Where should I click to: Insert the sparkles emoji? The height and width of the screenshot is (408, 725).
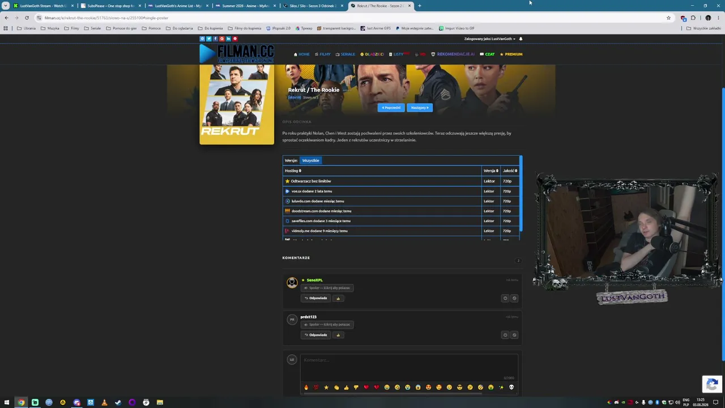click(x=501, y=388)
